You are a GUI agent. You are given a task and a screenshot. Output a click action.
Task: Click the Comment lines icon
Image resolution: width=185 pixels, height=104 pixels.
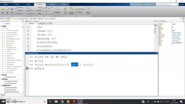43,11
